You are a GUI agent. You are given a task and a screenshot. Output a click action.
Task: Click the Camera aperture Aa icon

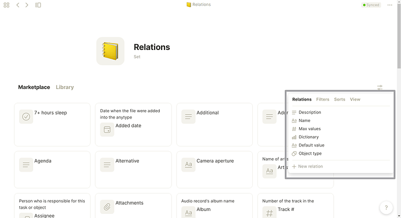(188, 165)
